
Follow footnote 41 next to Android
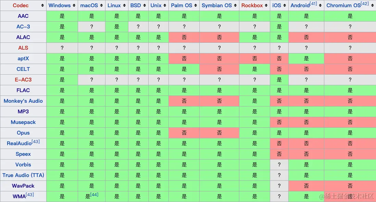pos(313,3)
